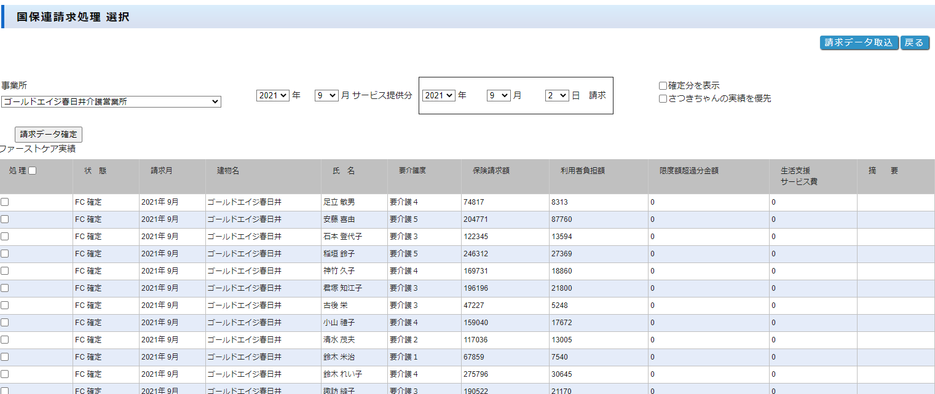
Task: Click the 氏名 column header
Action: click(339, 171)
